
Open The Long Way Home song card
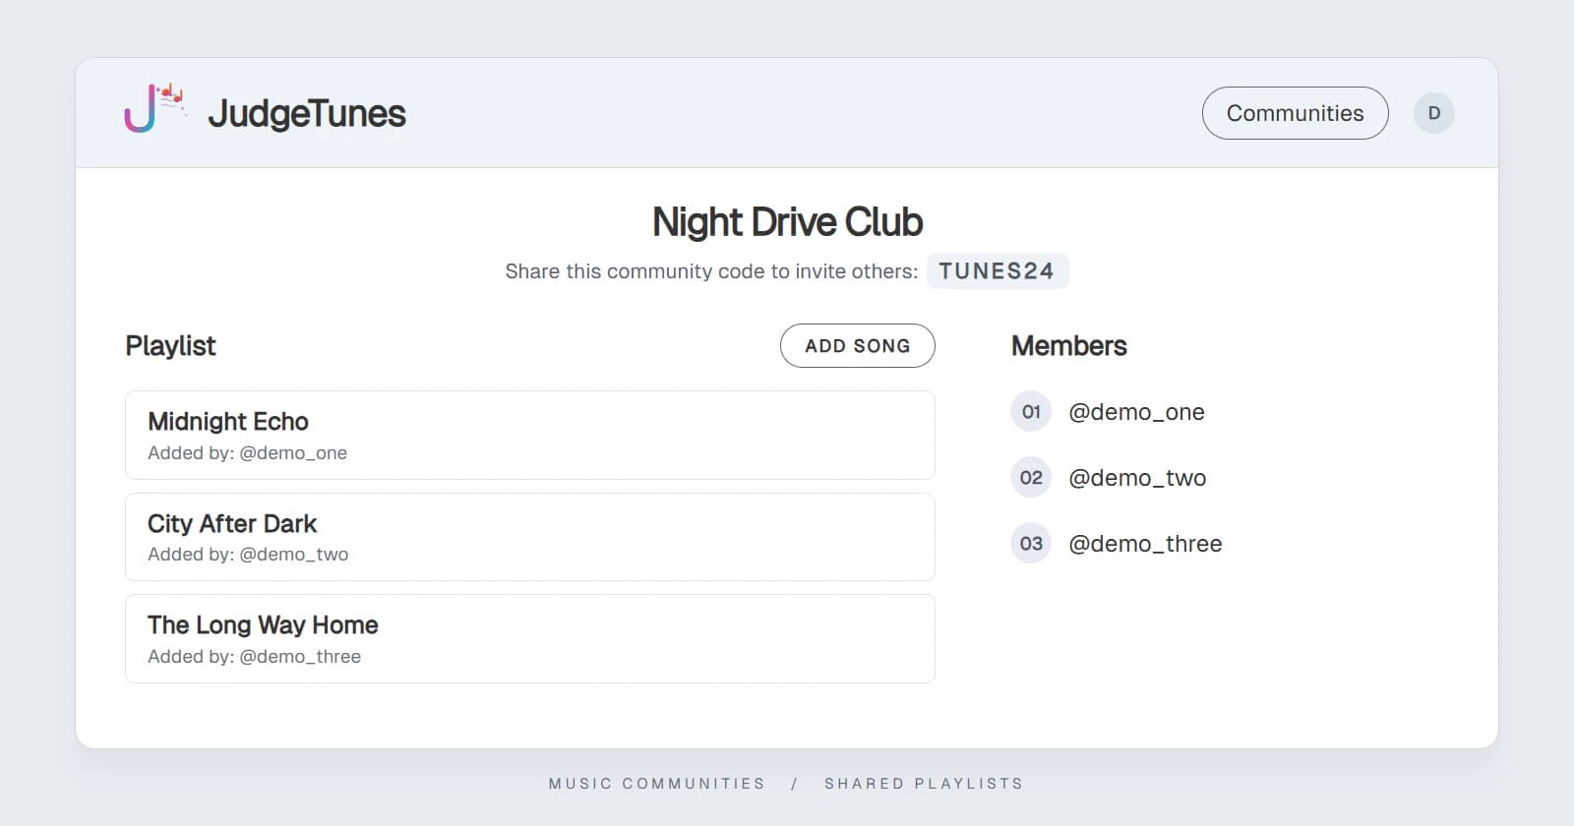[x=529, y=638]
